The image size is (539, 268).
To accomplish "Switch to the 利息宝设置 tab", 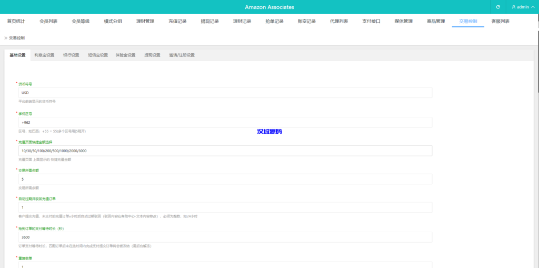I will [44, 55].
